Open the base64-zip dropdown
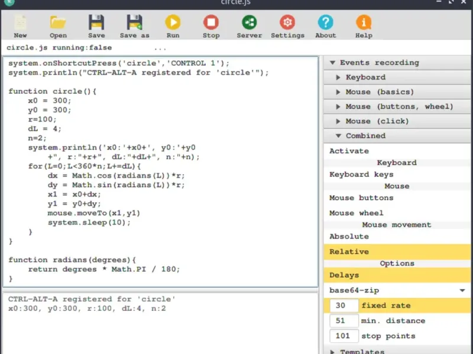The width and height of the screenshot is (473, 354). coord(397,290)
